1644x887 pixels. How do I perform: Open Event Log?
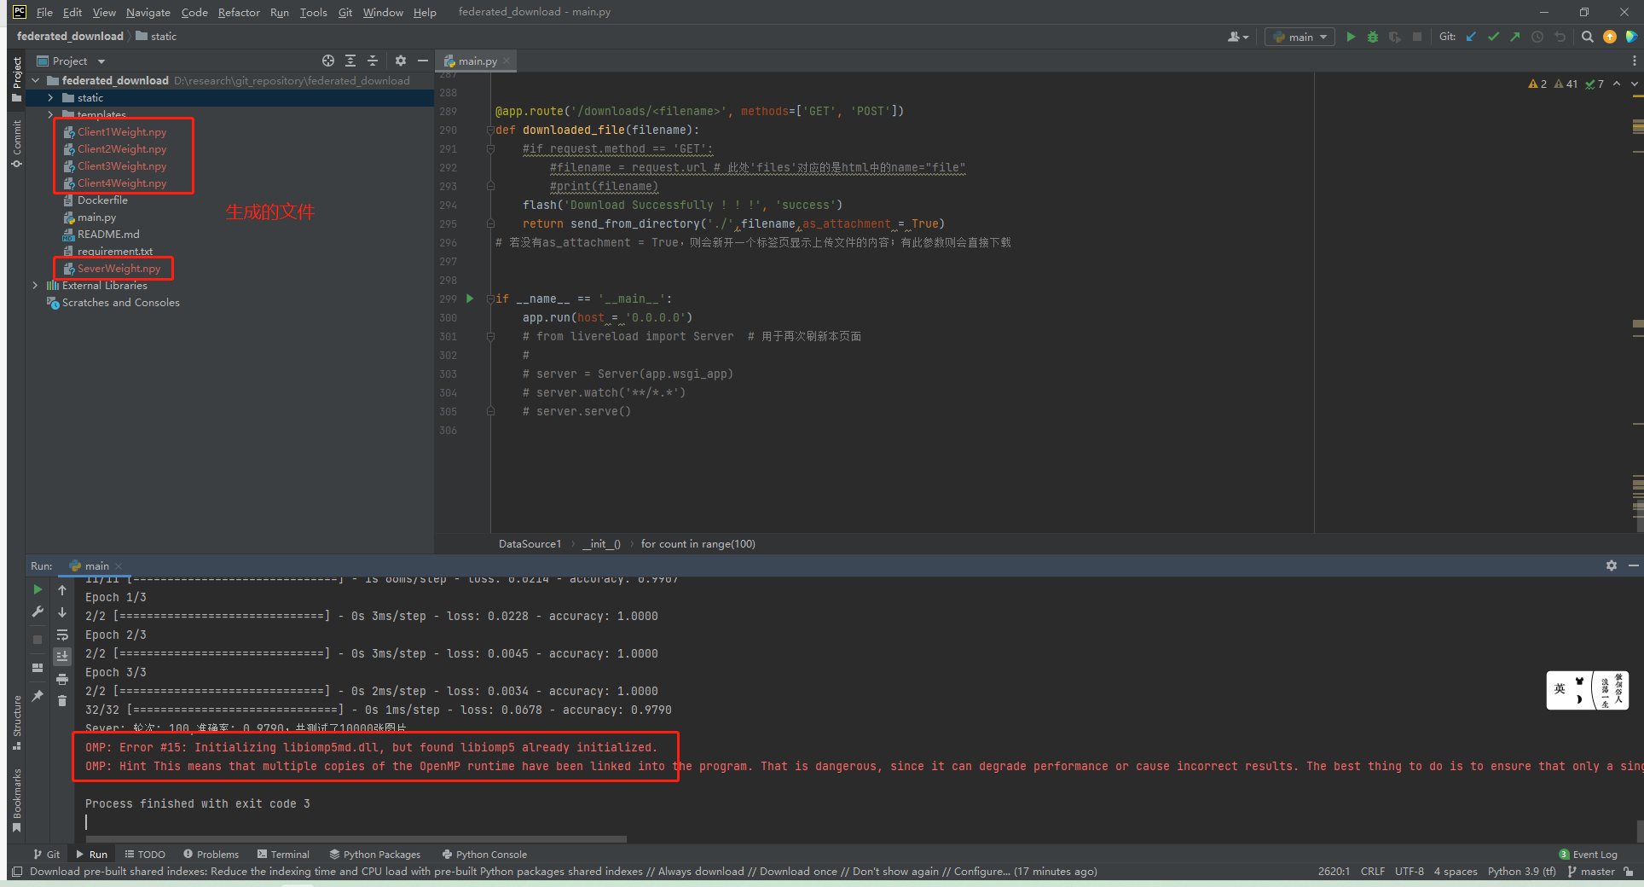[1588, 854]
